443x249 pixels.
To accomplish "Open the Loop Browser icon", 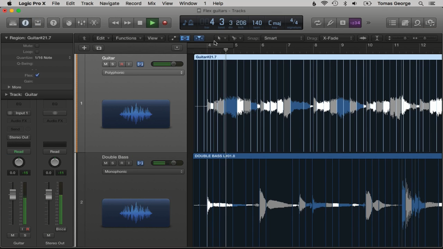I will point(417,23).
